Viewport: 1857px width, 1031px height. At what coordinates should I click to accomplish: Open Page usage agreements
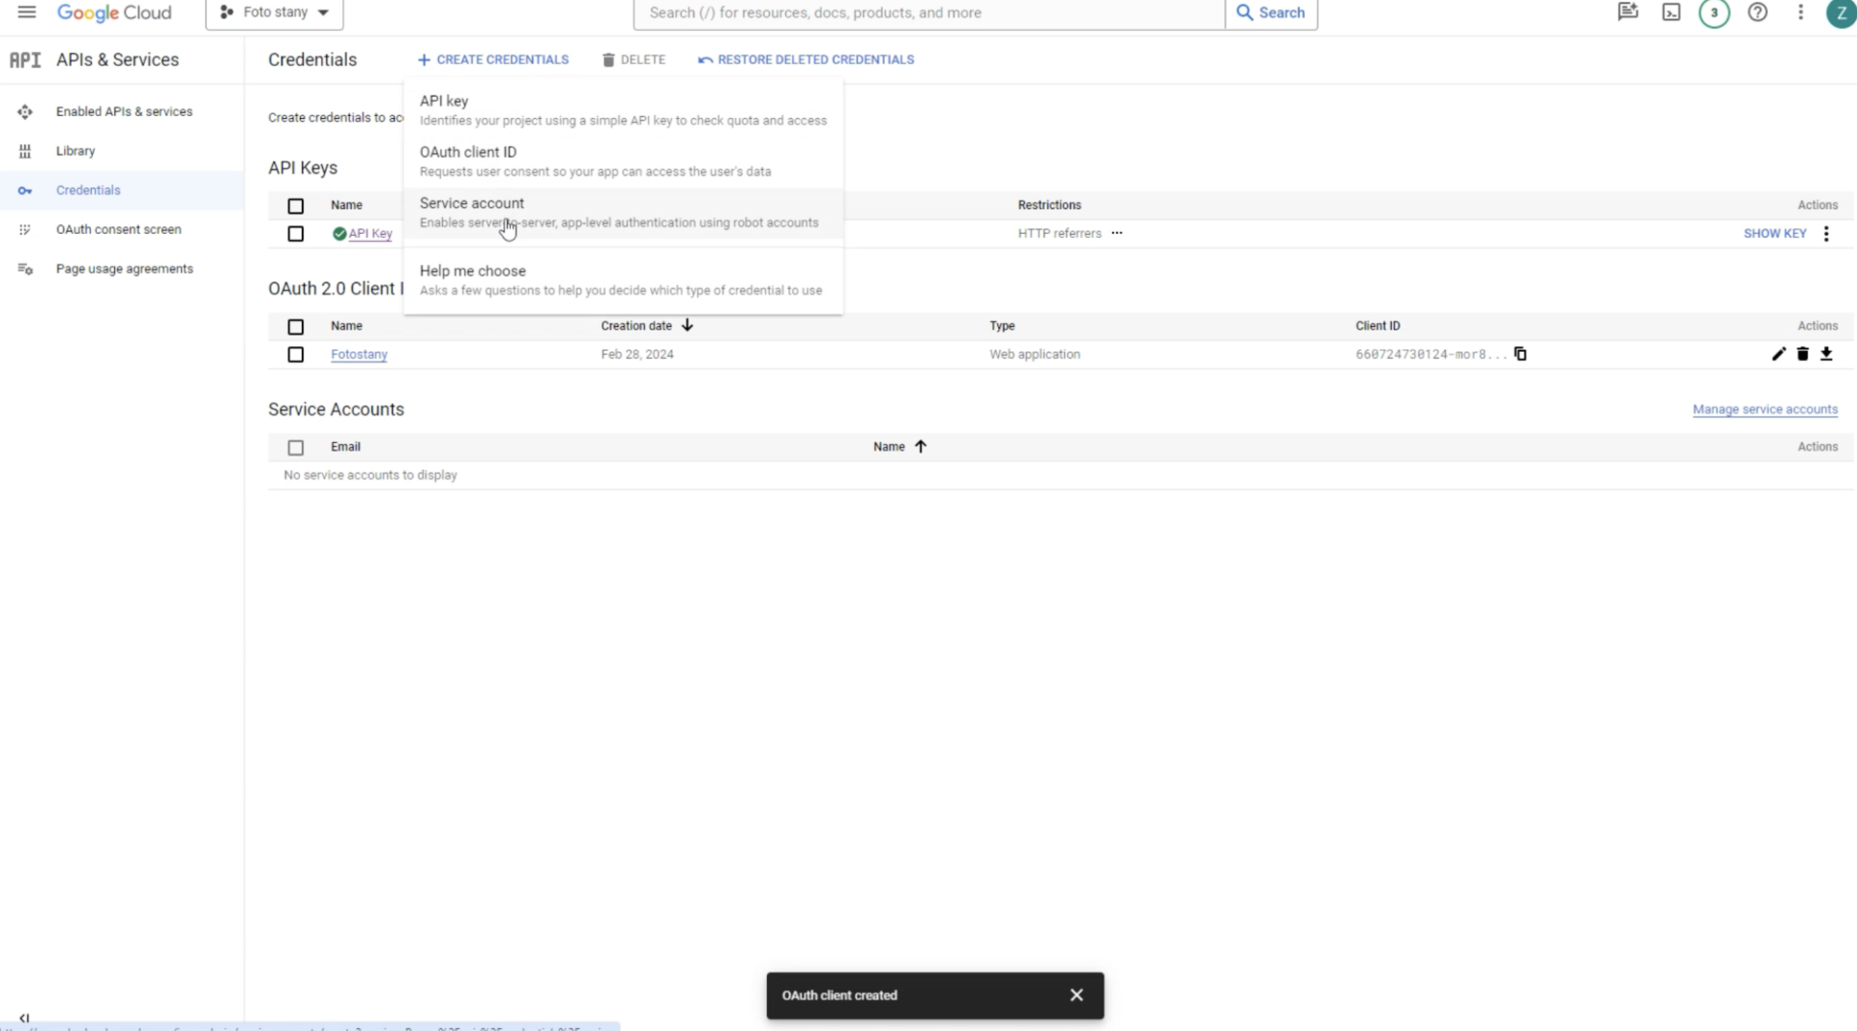pos(124,269)
